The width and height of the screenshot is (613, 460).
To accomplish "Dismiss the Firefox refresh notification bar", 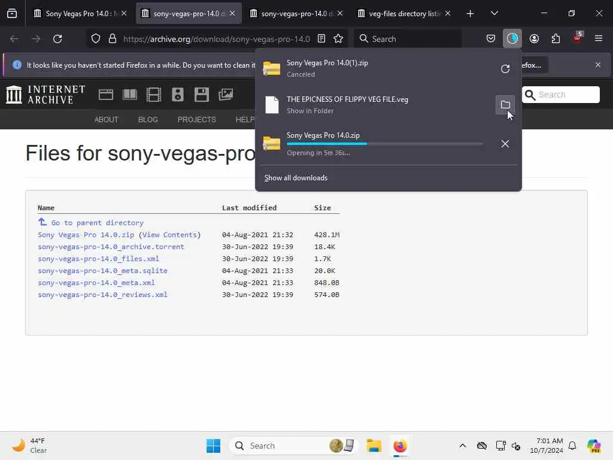I will [598, 65].
